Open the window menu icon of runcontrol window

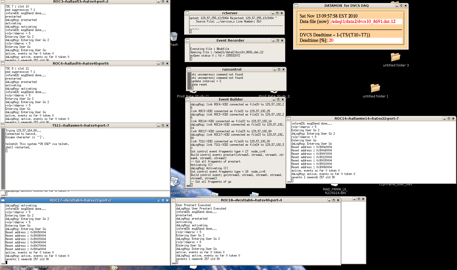tap(189, 69)
